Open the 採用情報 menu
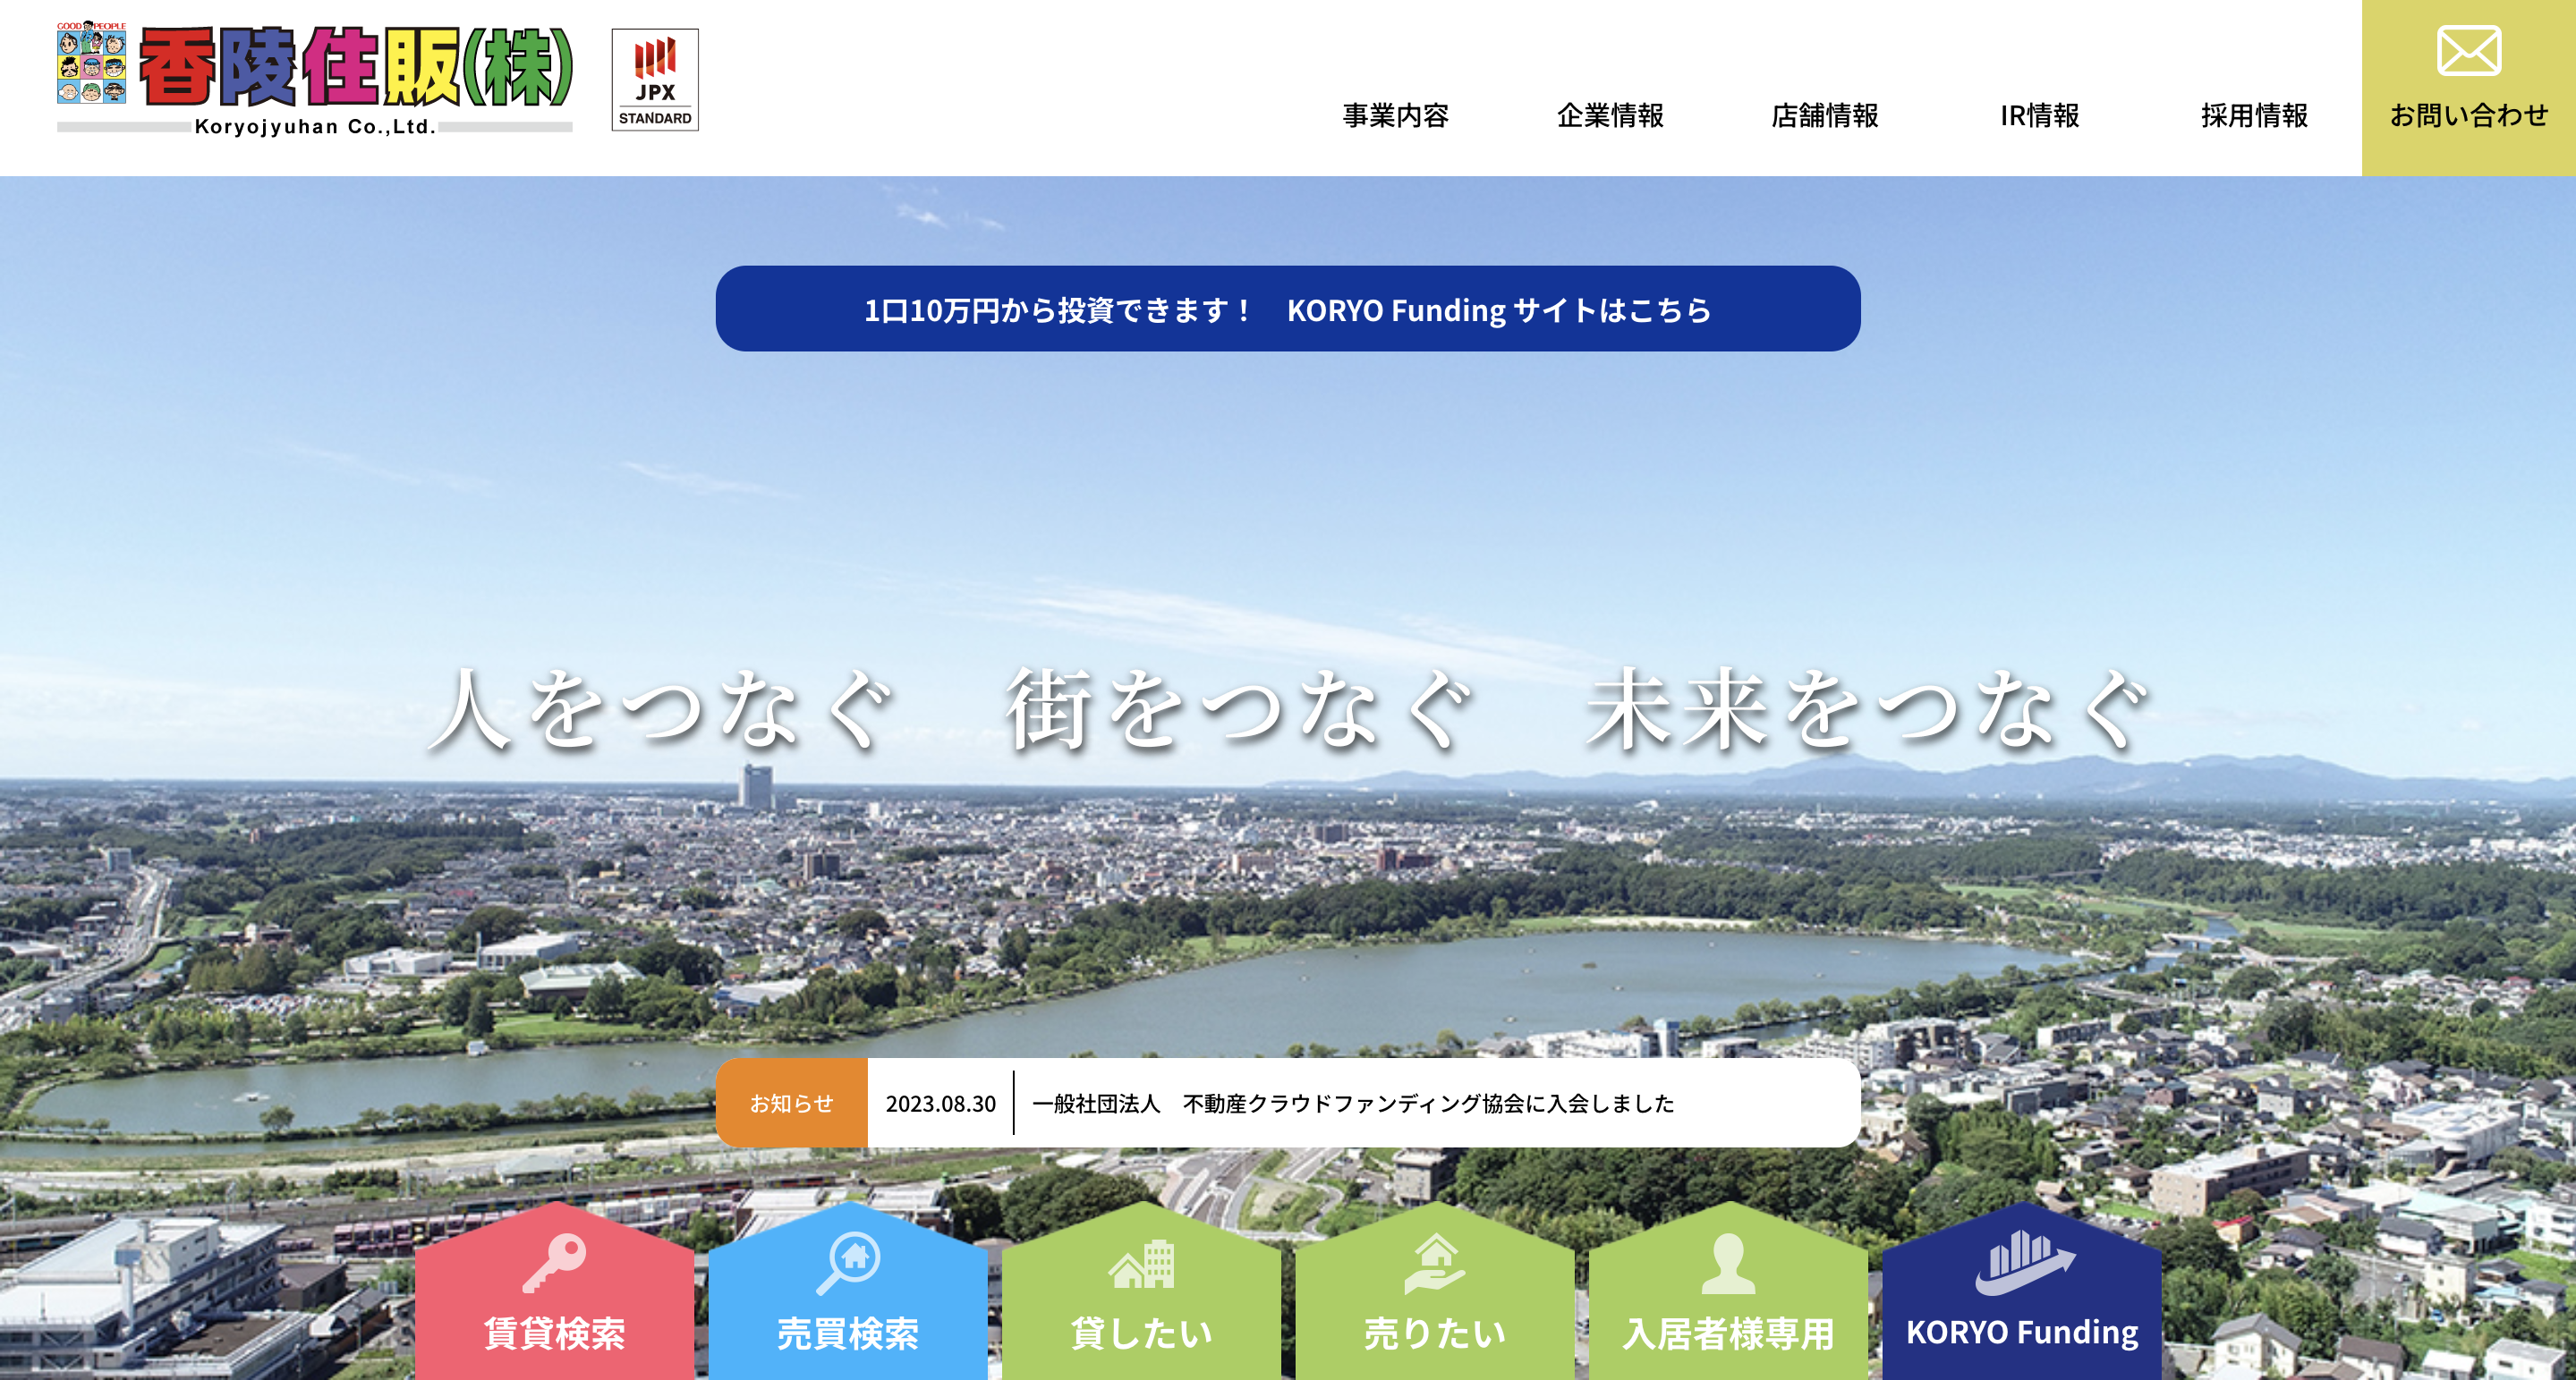This screenshot has height=1380, width=2576. [2254, 116]
